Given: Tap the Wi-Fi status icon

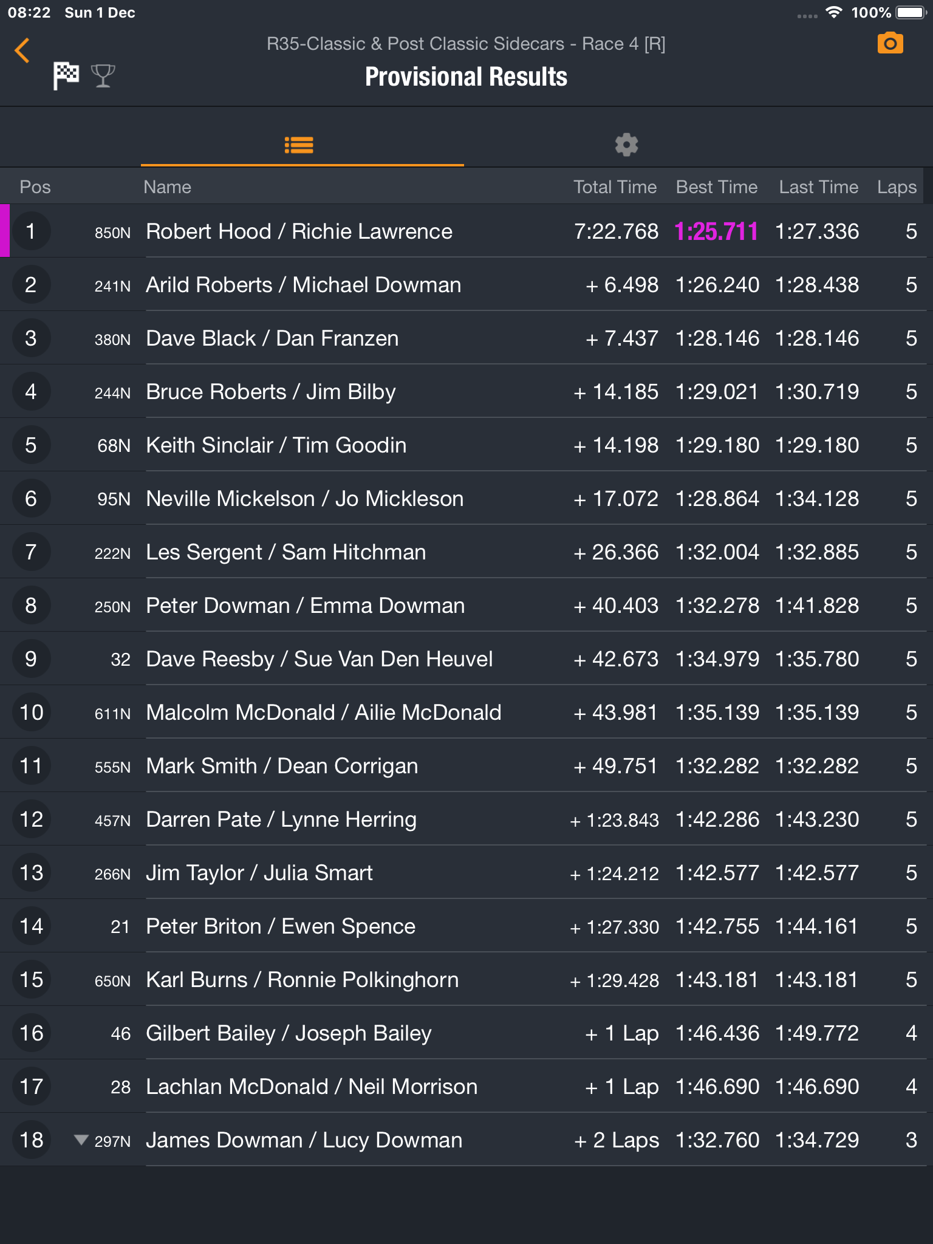Looking at the screenshot, I should [x=834, y=13].
